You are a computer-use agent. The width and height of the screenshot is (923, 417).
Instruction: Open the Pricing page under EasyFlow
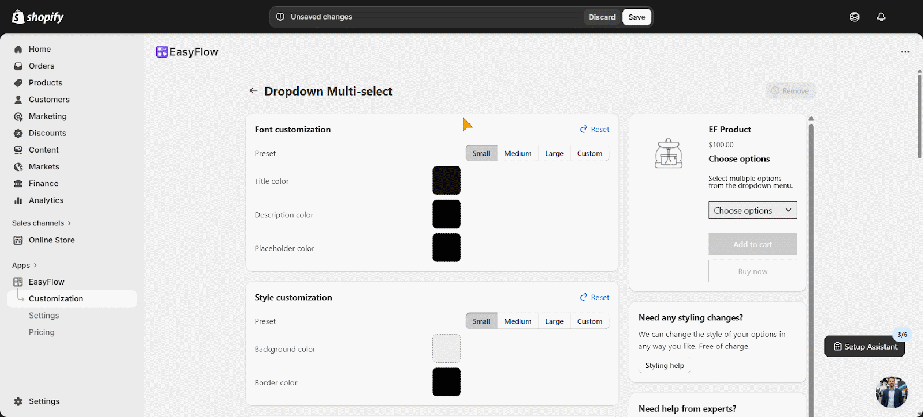click(42, 332)
